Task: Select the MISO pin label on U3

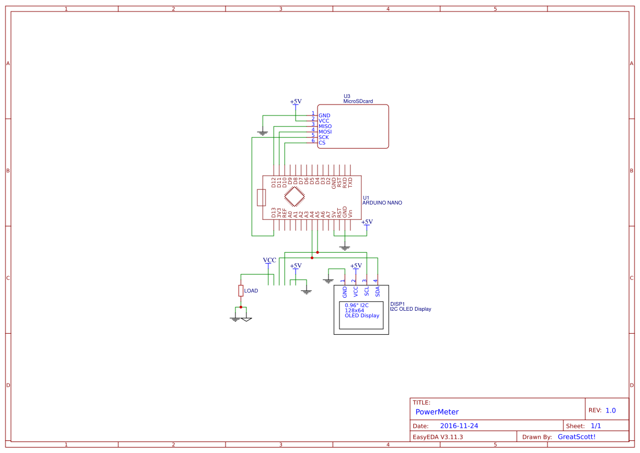Action: tap(325, 126)
